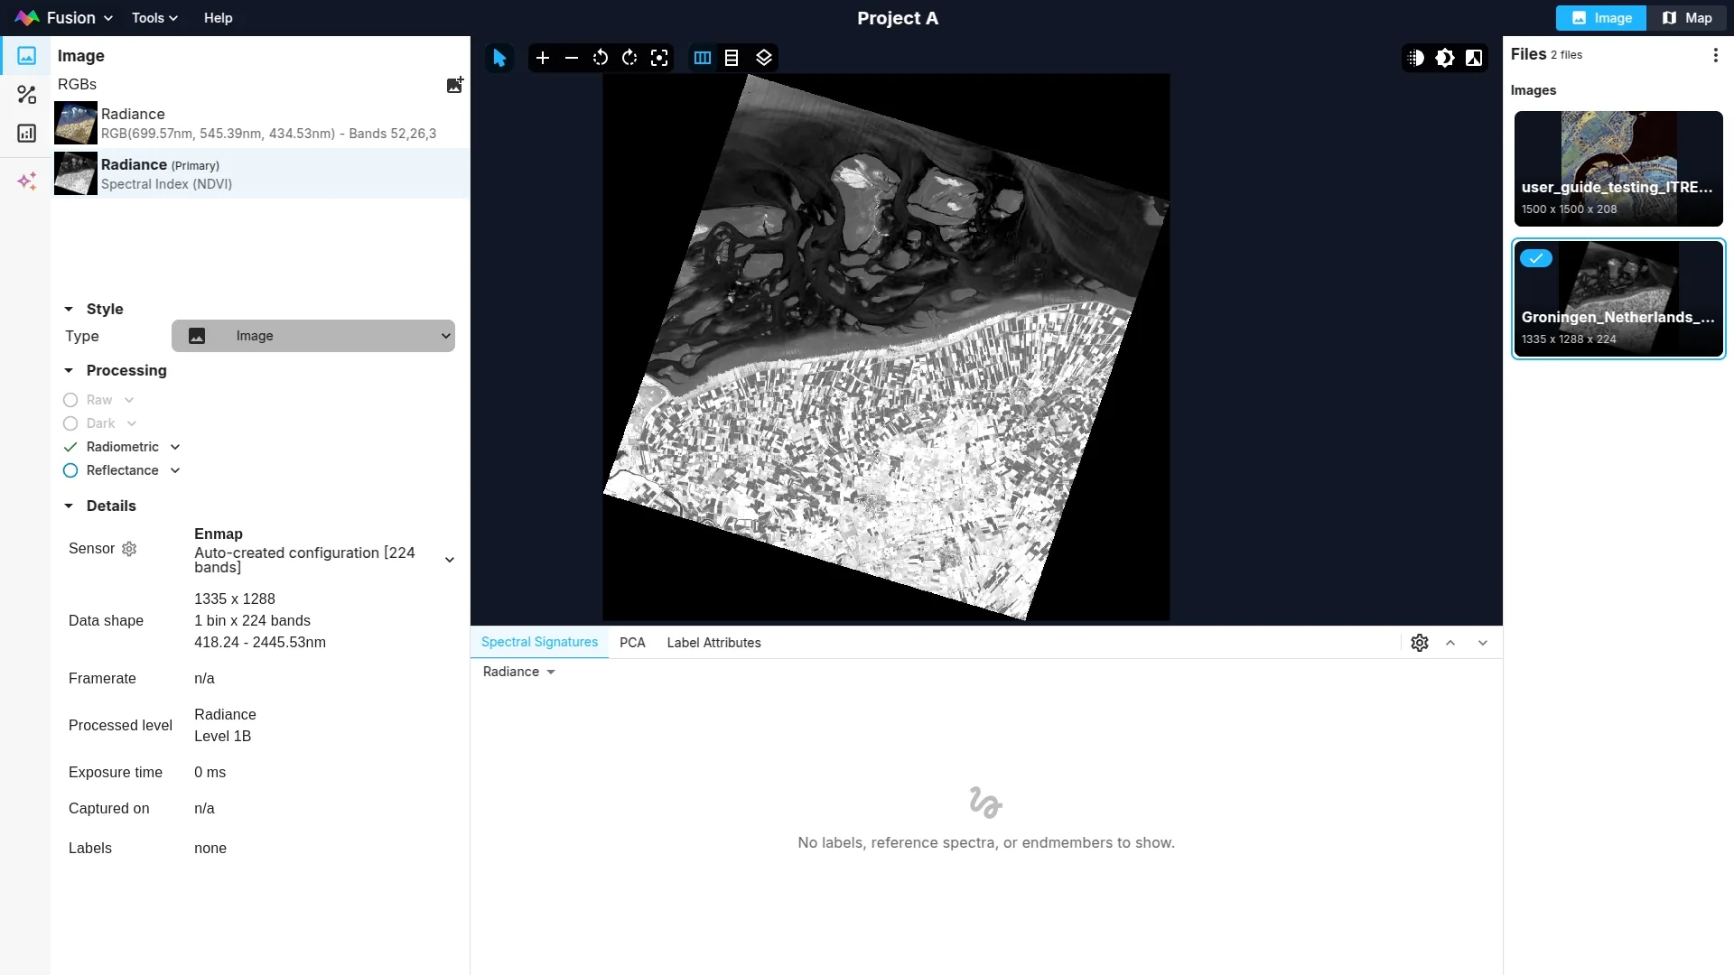Open the layers stack icon
The height and width of the screenshot is (975, 1734).
[x=763, y=58]
